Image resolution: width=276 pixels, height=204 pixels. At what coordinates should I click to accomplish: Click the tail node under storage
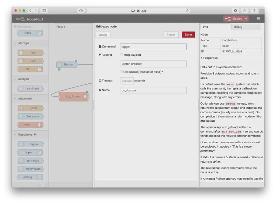30,52
